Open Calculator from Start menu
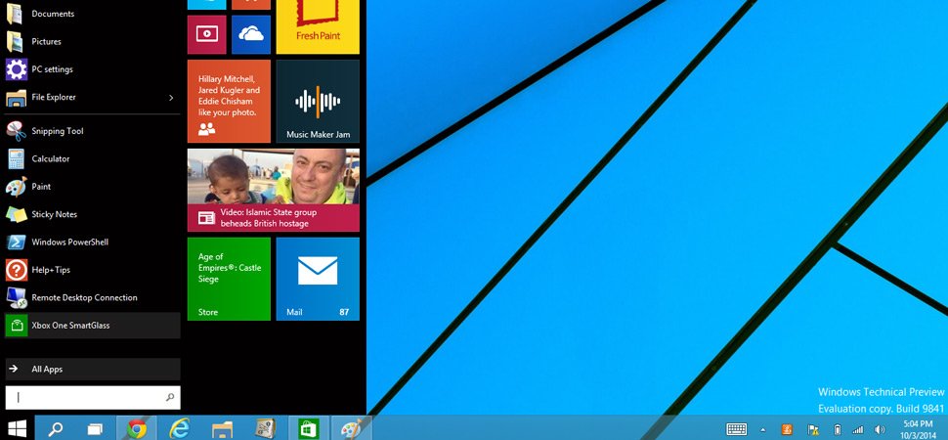Viewport: 948px width, 440px height. (x=93, y=158)
